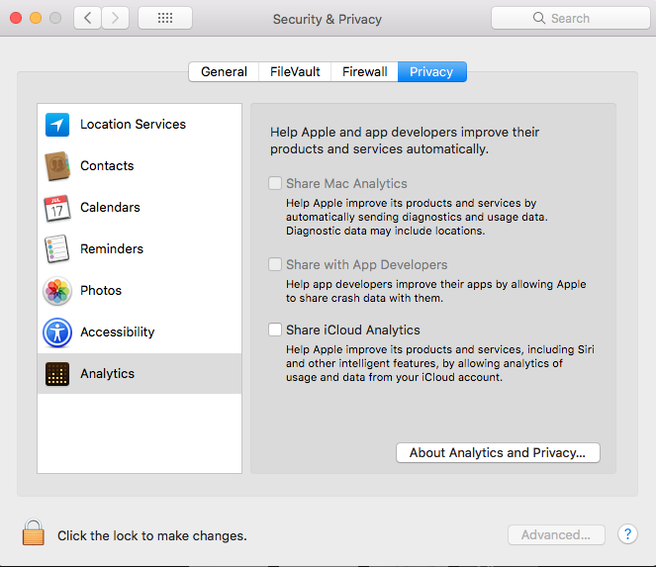Click 'Click the lock to make changes.' text
This screenshot has height=567, width=656.
pos(152,535)
